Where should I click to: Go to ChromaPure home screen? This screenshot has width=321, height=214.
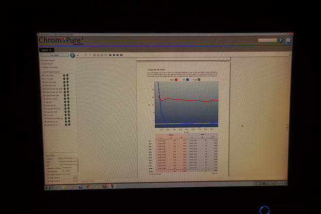point(288,40)
